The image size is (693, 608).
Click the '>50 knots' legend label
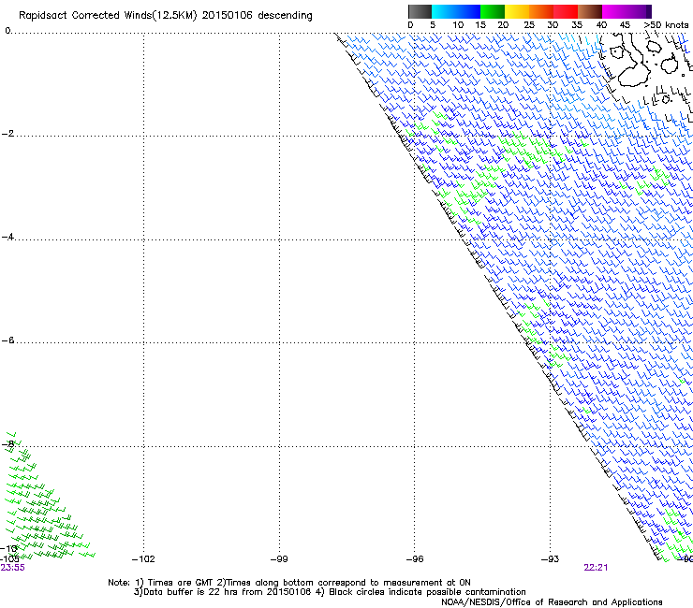pos(666,25)
